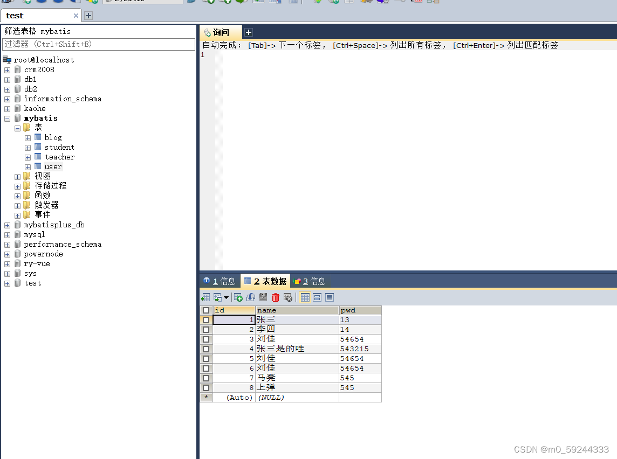This screenshot has height=459, width=617.
Task: Check the row checkbox for 上弹
Action: 206,388
